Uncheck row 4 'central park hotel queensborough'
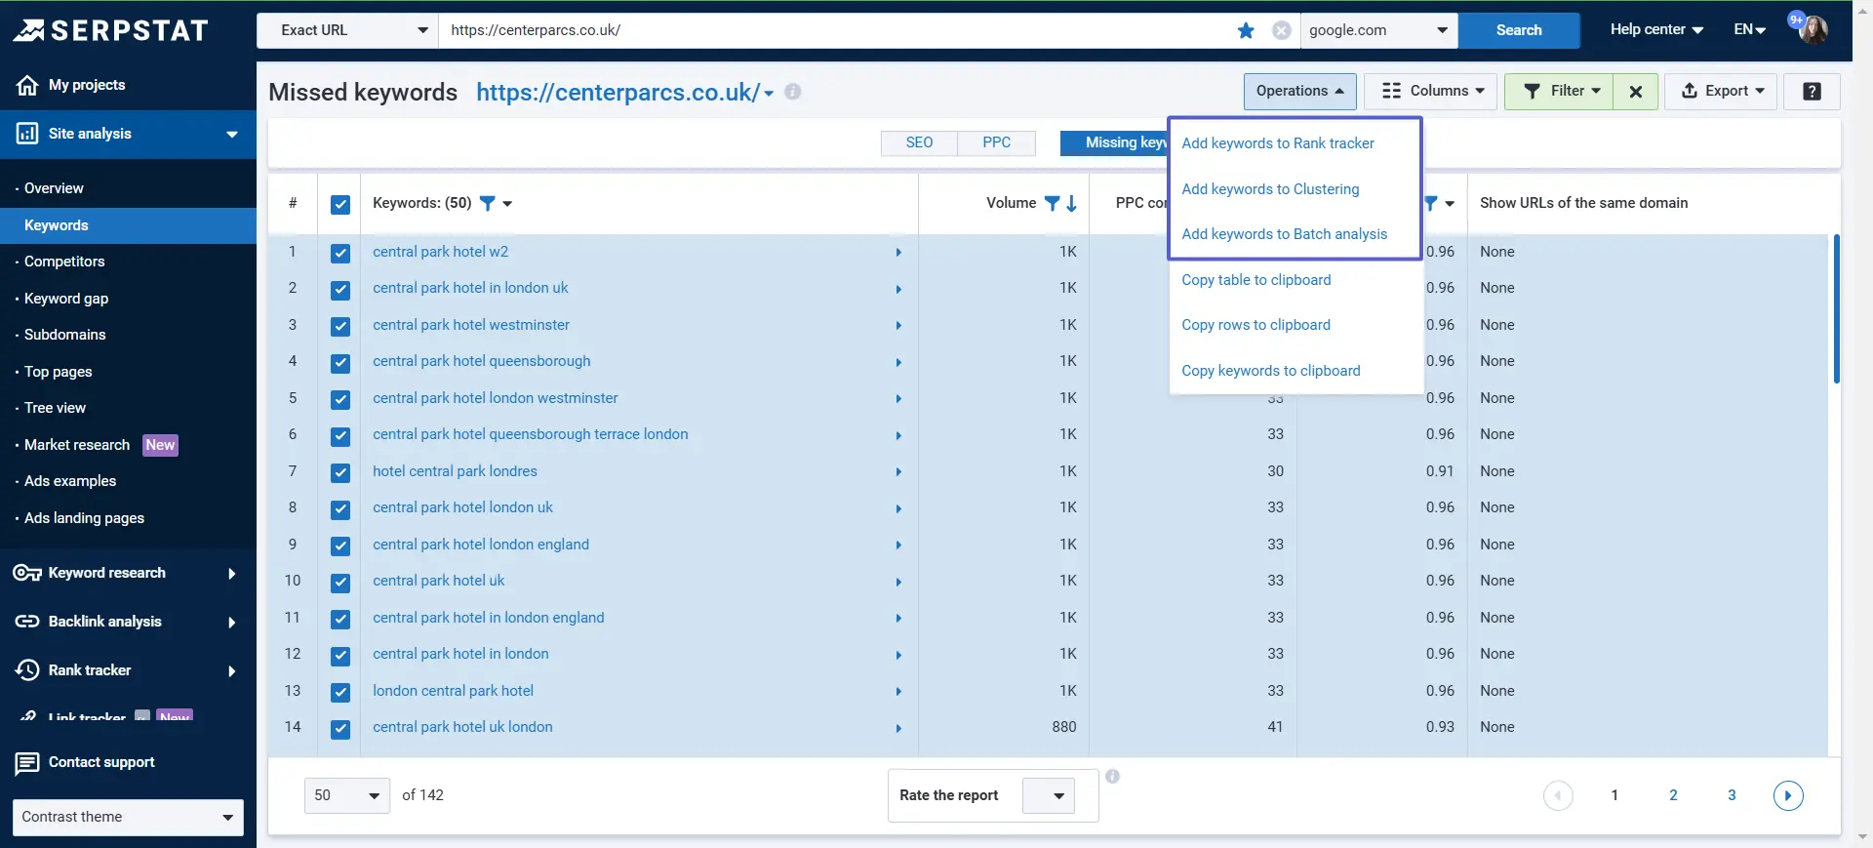The width and height of the screenshot is (1873, 848). coord(340,363)
